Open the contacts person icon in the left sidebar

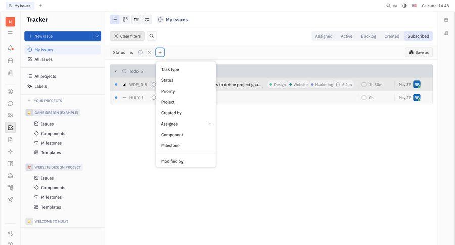pos(10,91)
